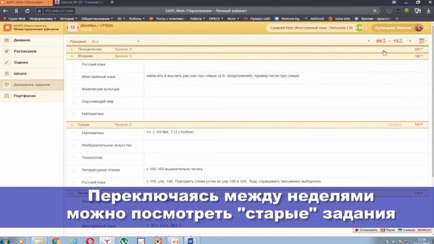Viewport: 434px width, 244px height.
Task: Click the browser back arrow
Action: [5, 11]
